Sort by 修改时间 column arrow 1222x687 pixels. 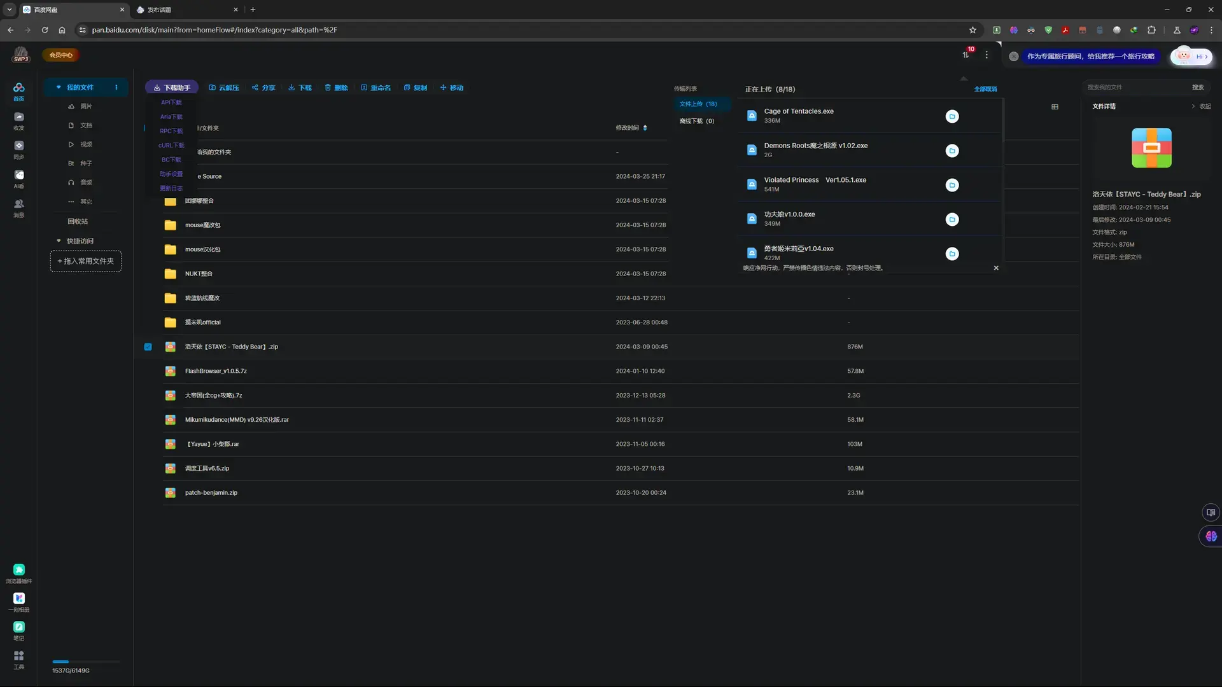645,128
